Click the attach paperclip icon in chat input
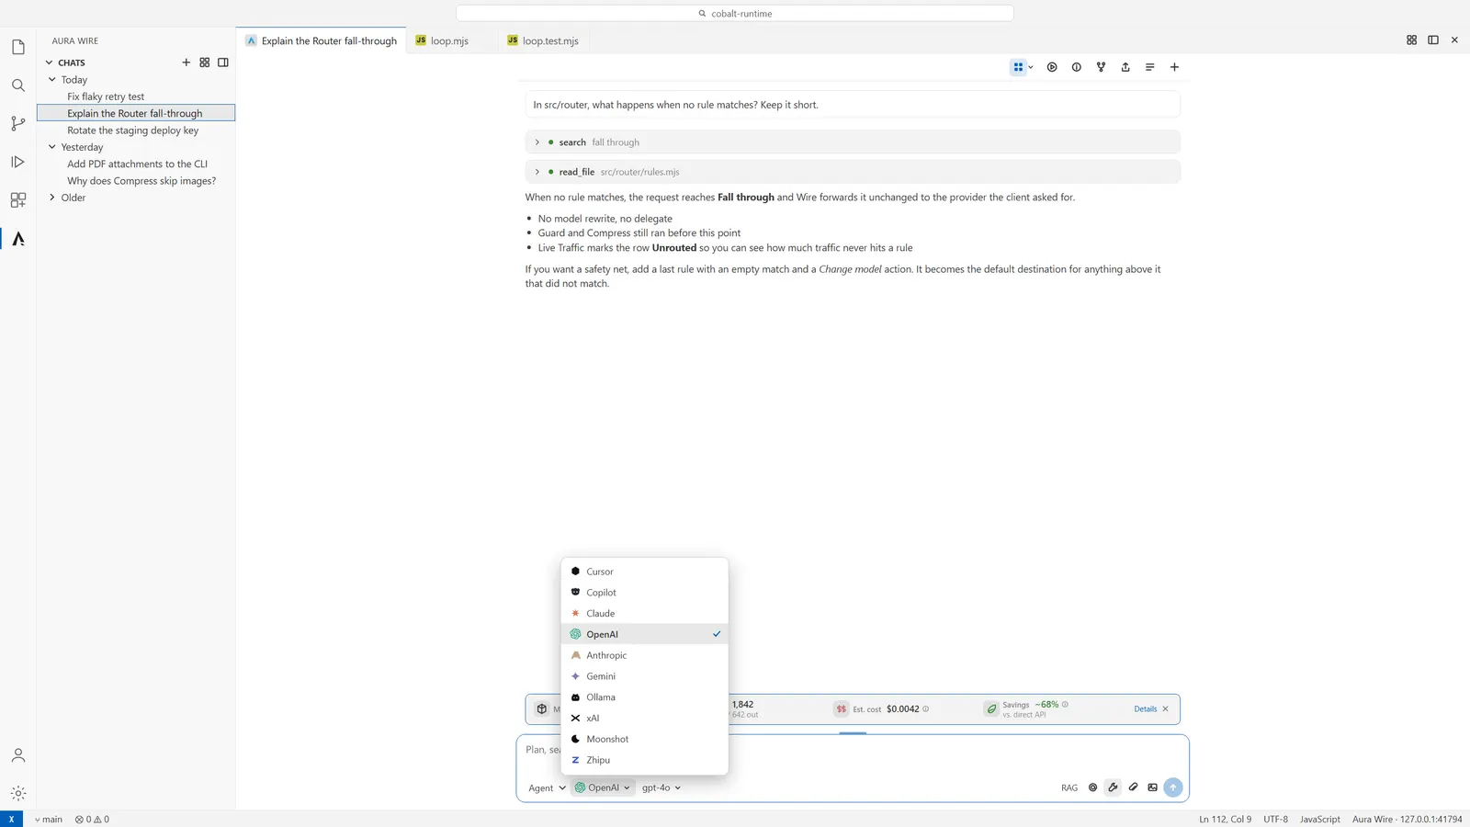1470x827 pixels. pos(1133,787)
